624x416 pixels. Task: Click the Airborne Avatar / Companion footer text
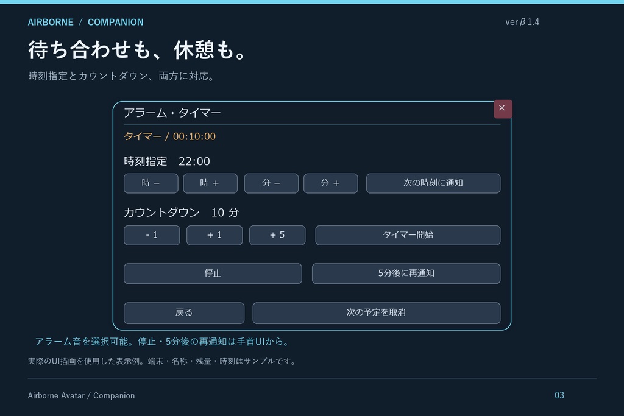click(x=81, y=396)
